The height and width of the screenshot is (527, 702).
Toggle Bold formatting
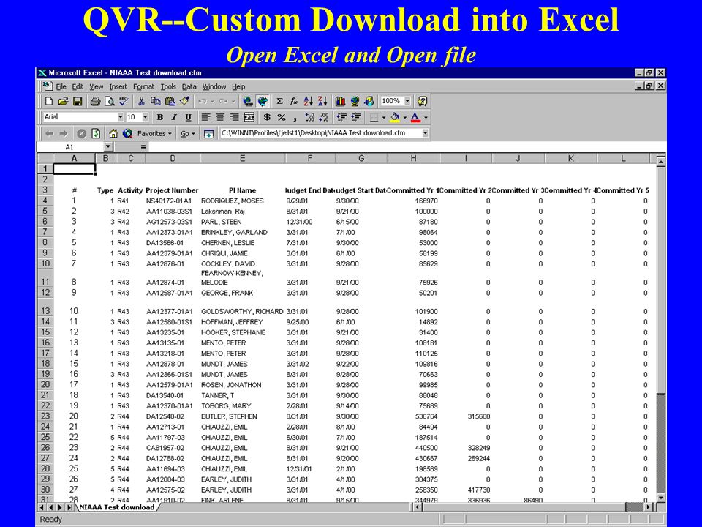[x=160, y=117]
